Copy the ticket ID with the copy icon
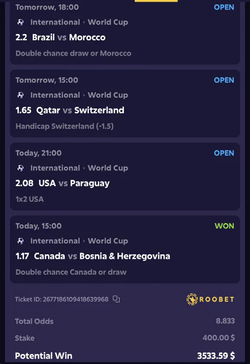Viewport: 250px width, 364px height. click(x=116, y=299)
